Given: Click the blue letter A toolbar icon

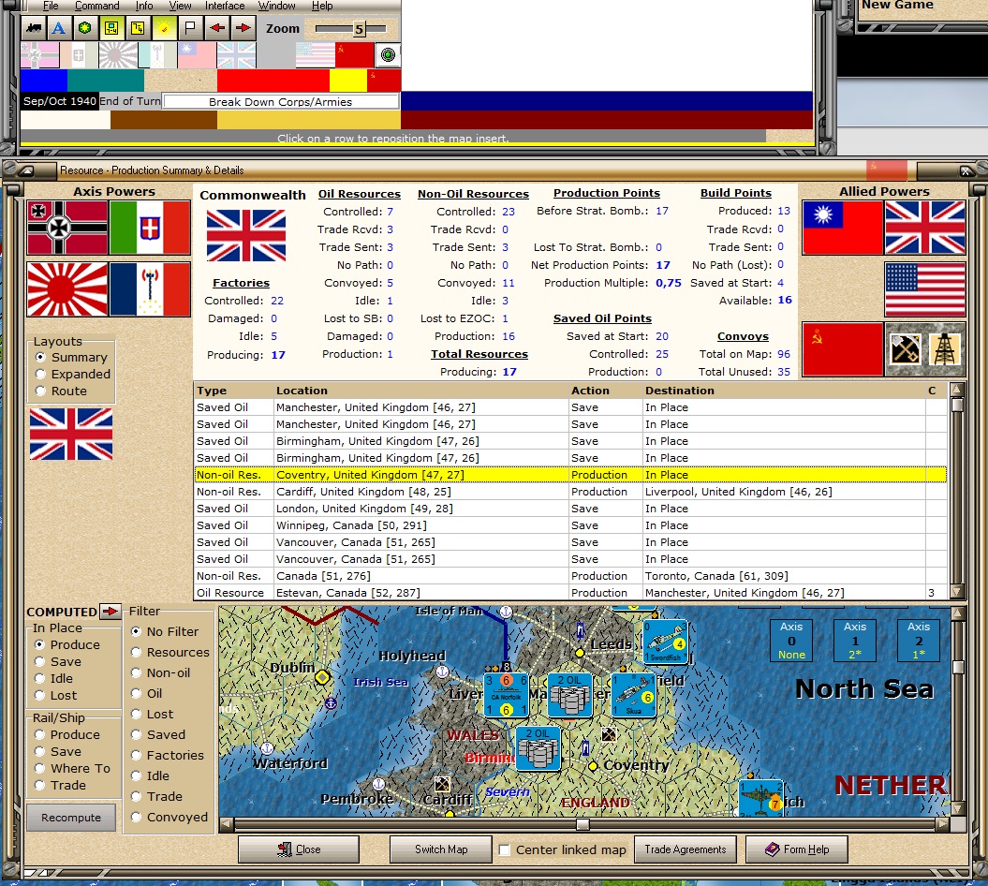Looking at the screenshot, I should pyautogui.click(x=59, y=28).
